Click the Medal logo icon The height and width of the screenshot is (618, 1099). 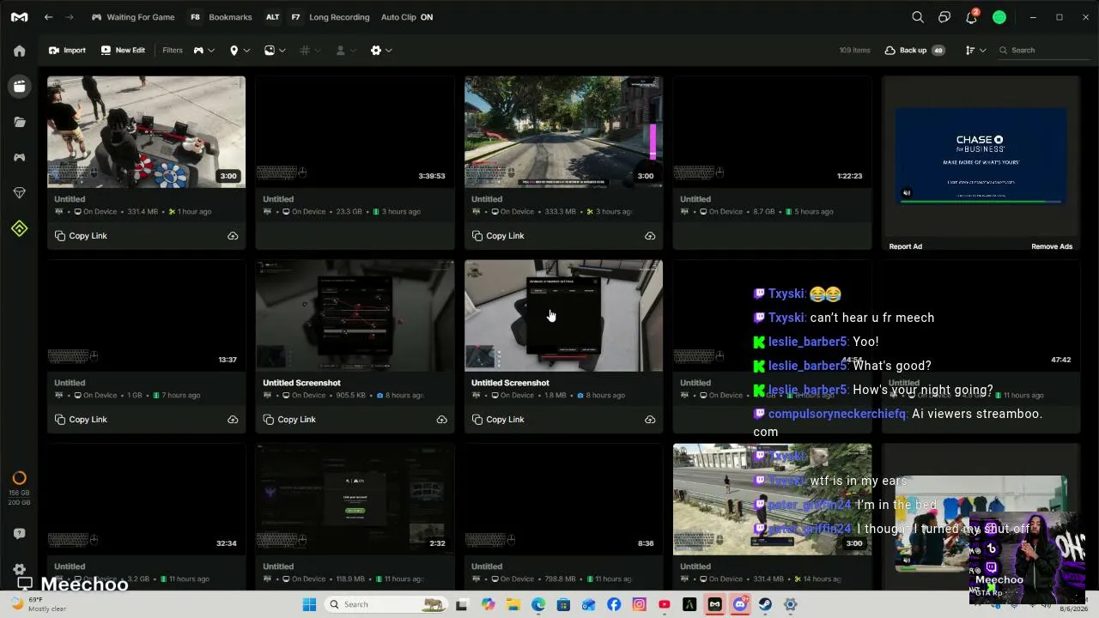[x=19, y=17]
